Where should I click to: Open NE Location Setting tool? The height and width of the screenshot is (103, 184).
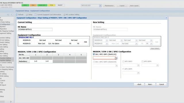click(x=71, y=15)
